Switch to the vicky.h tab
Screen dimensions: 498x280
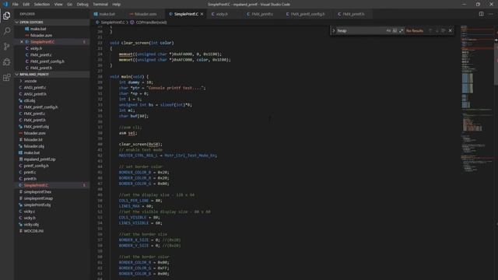[x=221, y=14]
